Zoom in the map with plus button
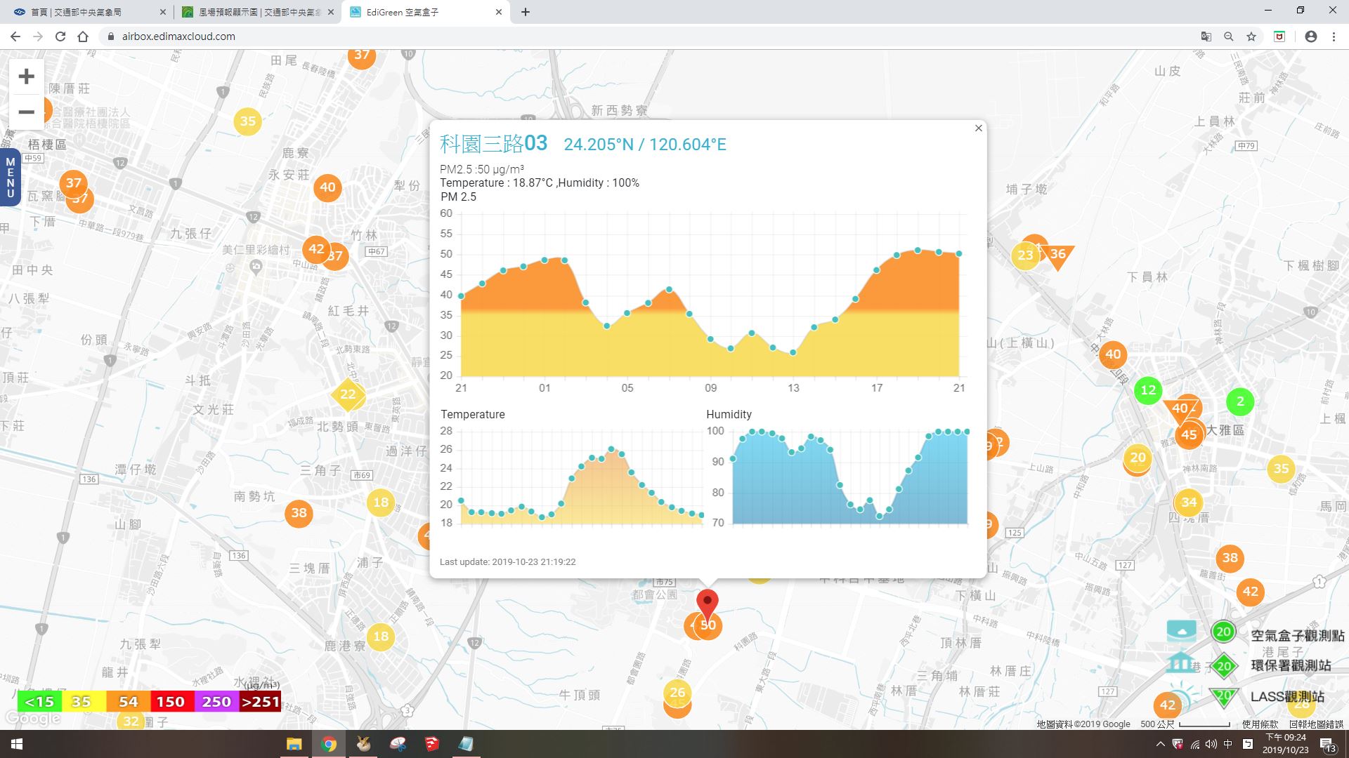Image resolution: width=1349 pixels, height=758 pixels. 26,76
